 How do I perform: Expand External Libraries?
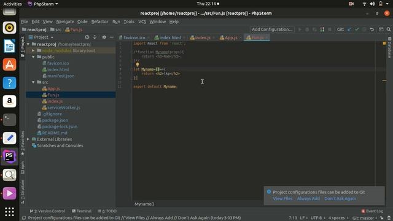tap(28, 139)
